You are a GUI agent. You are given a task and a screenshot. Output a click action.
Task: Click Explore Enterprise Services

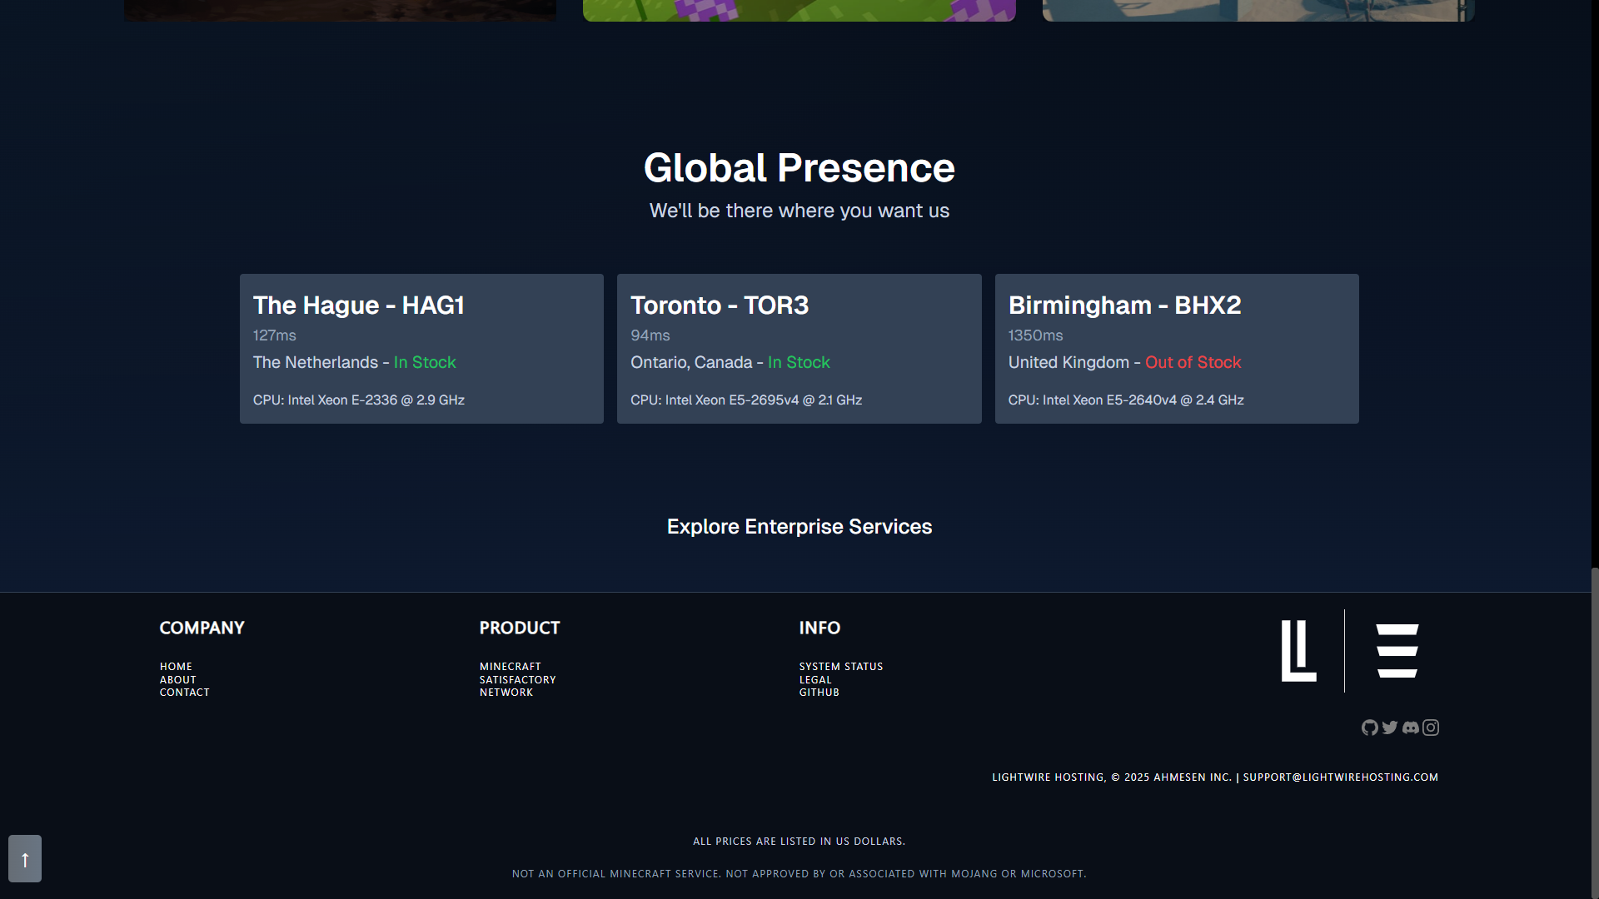click(799, 527)
